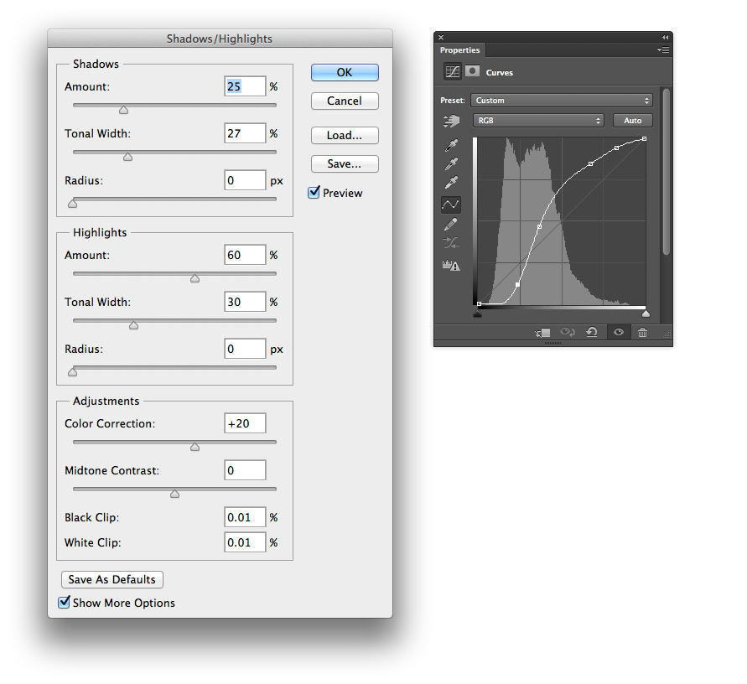This screenshot has width=747, height=684.
Task: Pick the black point eyedropper
Action: pos(451,145)
